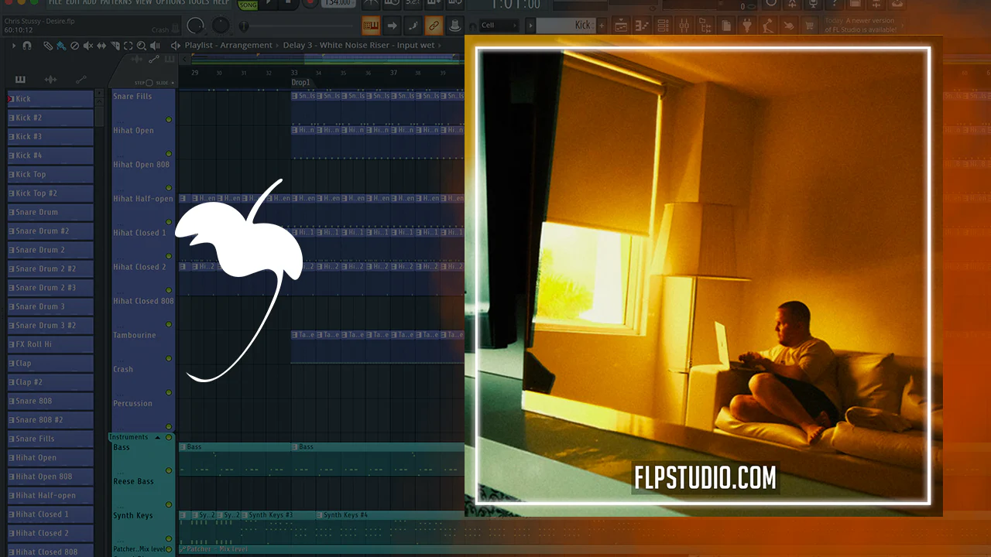Open the pattern selector arrow left of Kick
991x557 pixels.
pos(530,26)
